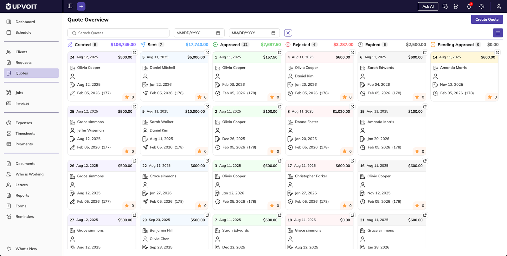507x256 pixels.
Task: Click the purple plus quick-add button
Action: [x=81, y=6]
